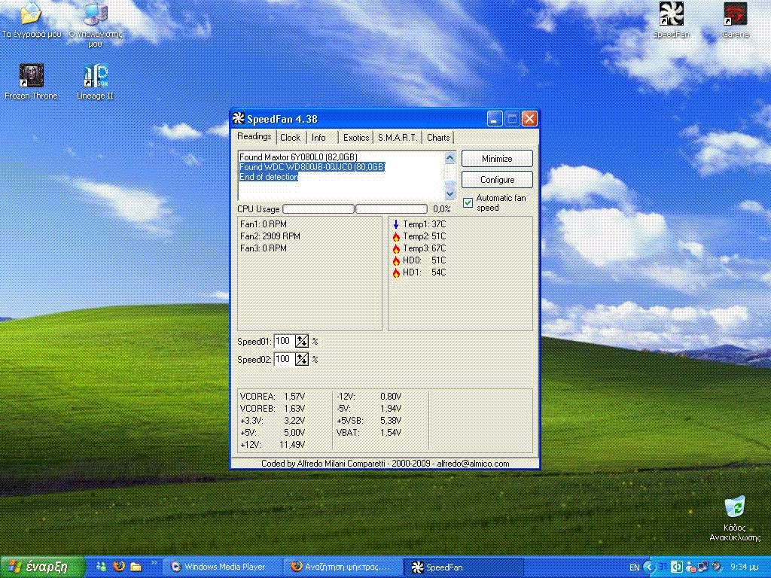This screenshot has height=578, width=771.
Task: Click the 'VCOREA: 1,57V' voltage reading
Action: click(x=273, y=396)
